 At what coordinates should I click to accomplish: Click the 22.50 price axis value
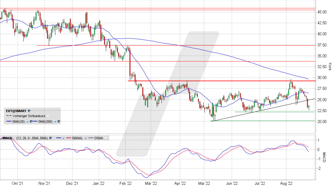click(322, 110)
